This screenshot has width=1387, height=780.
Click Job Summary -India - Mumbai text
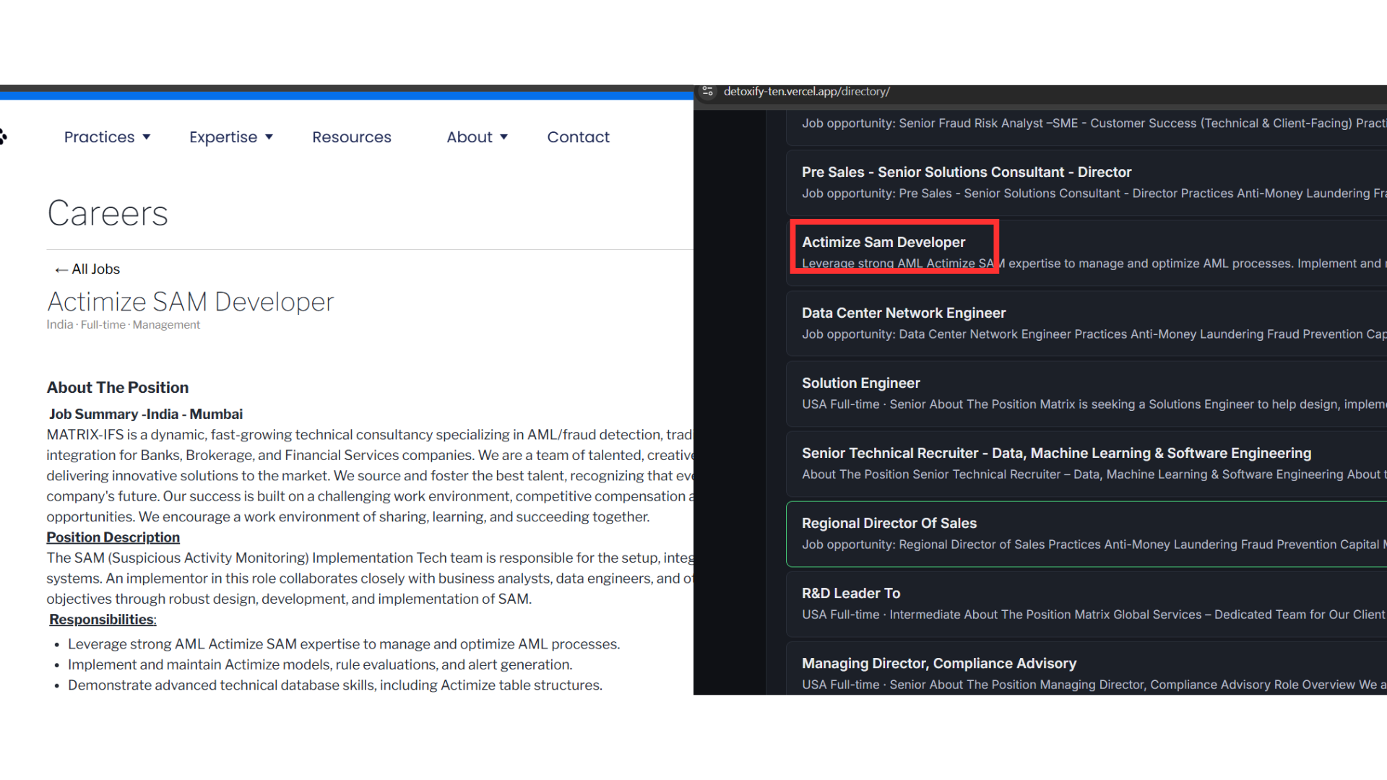(x=146, y=415)
